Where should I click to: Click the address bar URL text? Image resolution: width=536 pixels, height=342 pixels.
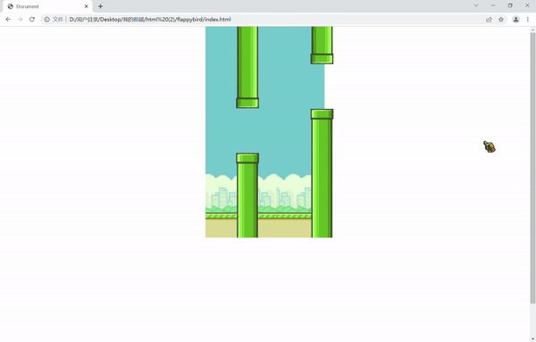150,20
